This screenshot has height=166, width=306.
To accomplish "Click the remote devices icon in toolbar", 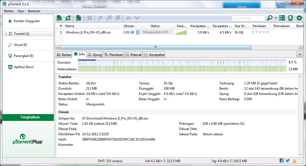I will click(x=291, y=18).
